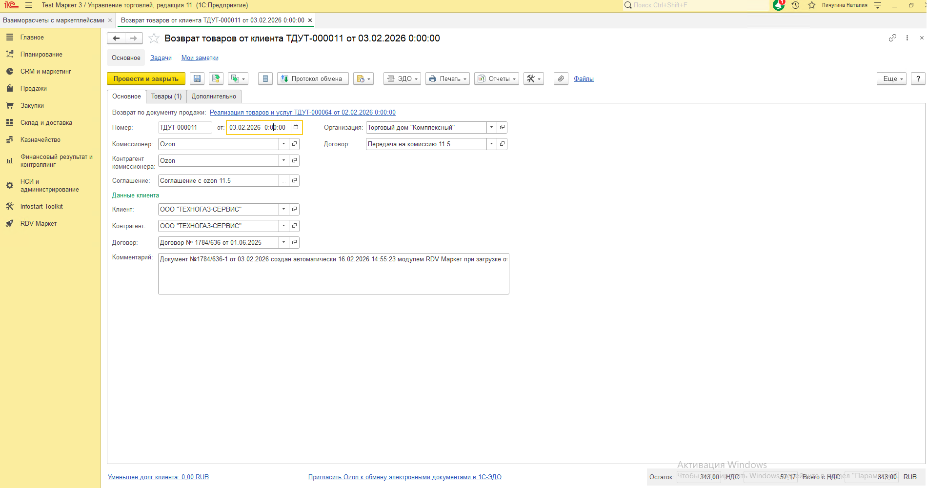Click Уменьшен долг клиента link
The image size is (927, 488).
[x=158, y=477]
